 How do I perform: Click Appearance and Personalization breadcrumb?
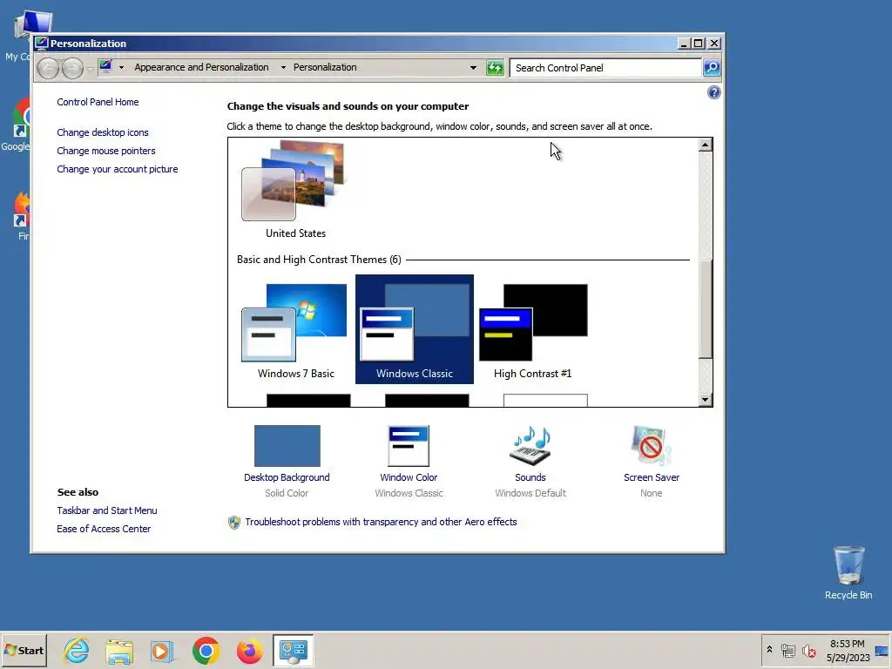201,67
